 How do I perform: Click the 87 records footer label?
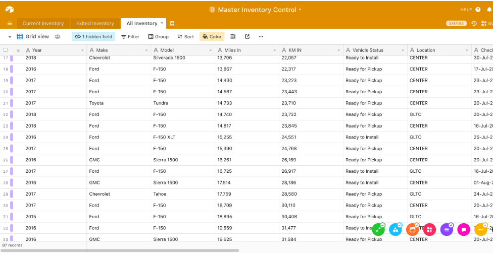(12, 245)
